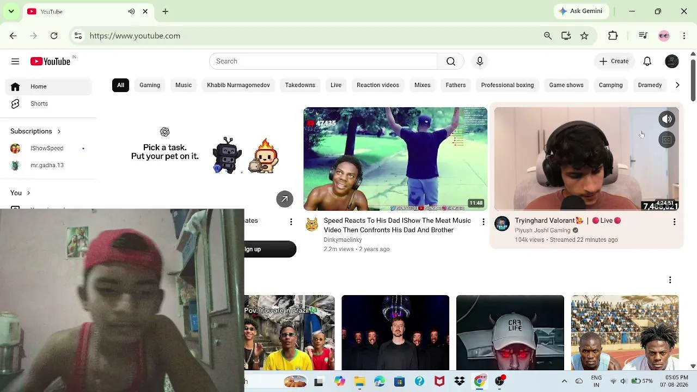Select the Takedowns chip
Viewport: 697px width, 392px height.
coord(300,85)
